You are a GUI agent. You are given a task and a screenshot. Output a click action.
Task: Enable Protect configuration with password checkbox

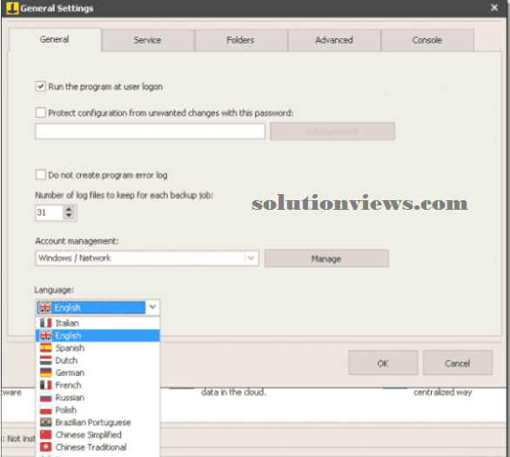(41, 112)
